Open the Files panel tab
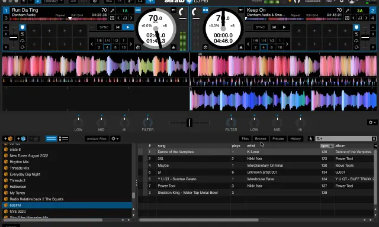Viewport: 379px width, 227px height. 245,138
